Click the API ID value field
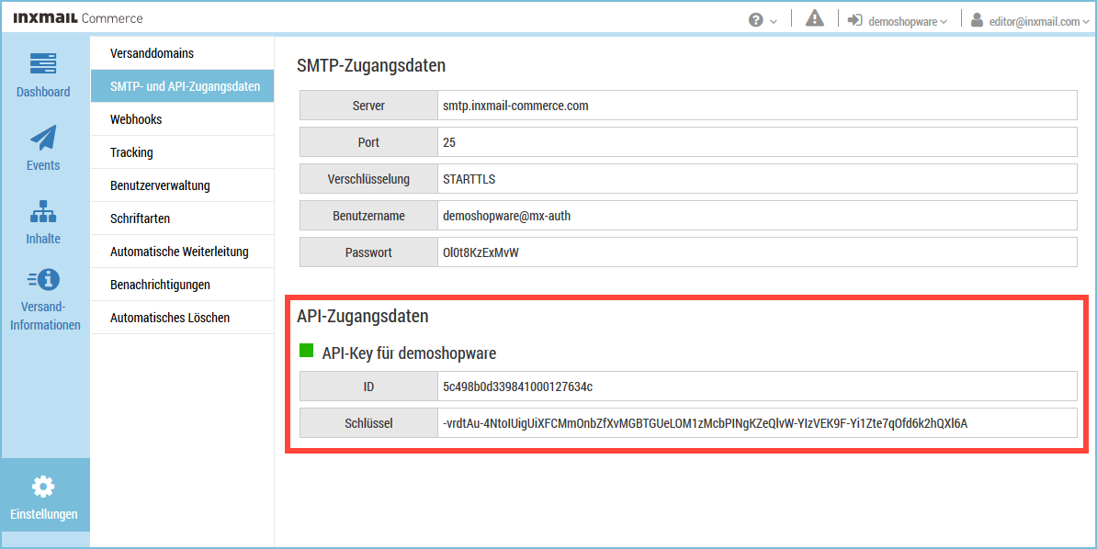The width and height of the screenshot is (1097, 549). tap(757, 387)
